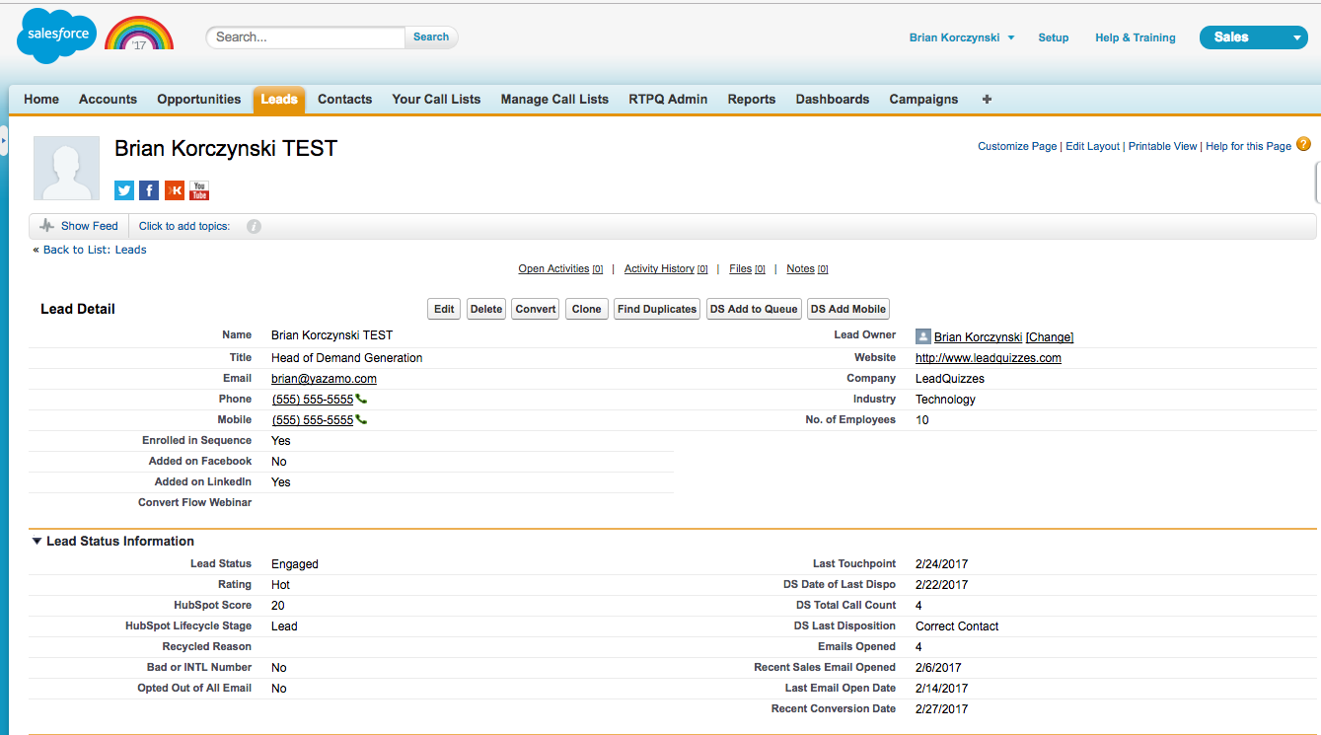Jump to Open Activities related list
Screen dimensions: 1321x735
(560, 269)
